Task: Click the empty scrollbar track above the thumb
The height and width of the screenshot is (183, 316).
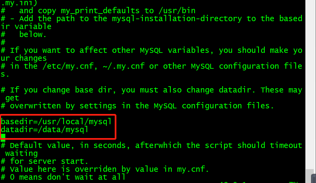Action: [x=309, y=84]
